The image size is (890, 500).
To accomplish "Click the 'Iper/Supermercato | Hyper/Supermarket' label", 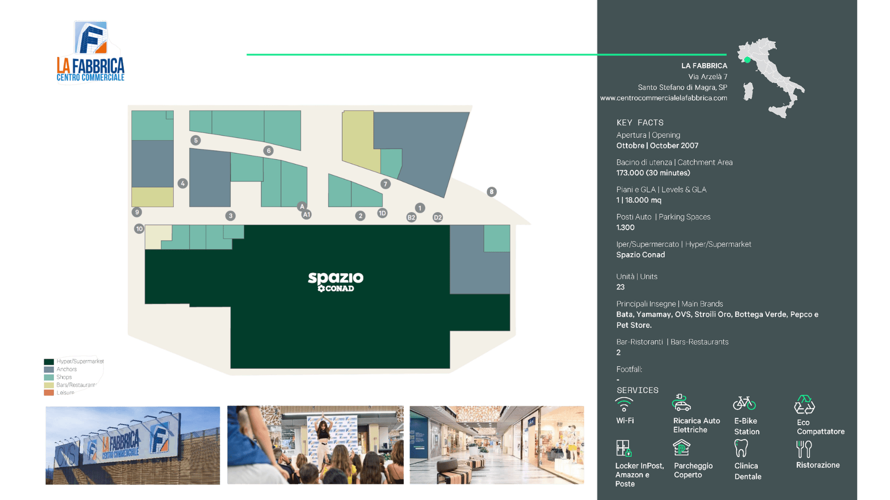I will pos(684,244).
